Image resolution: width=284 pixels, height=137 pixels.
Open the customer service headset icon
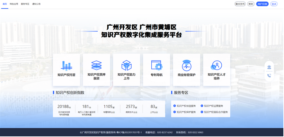pos(269,67)
